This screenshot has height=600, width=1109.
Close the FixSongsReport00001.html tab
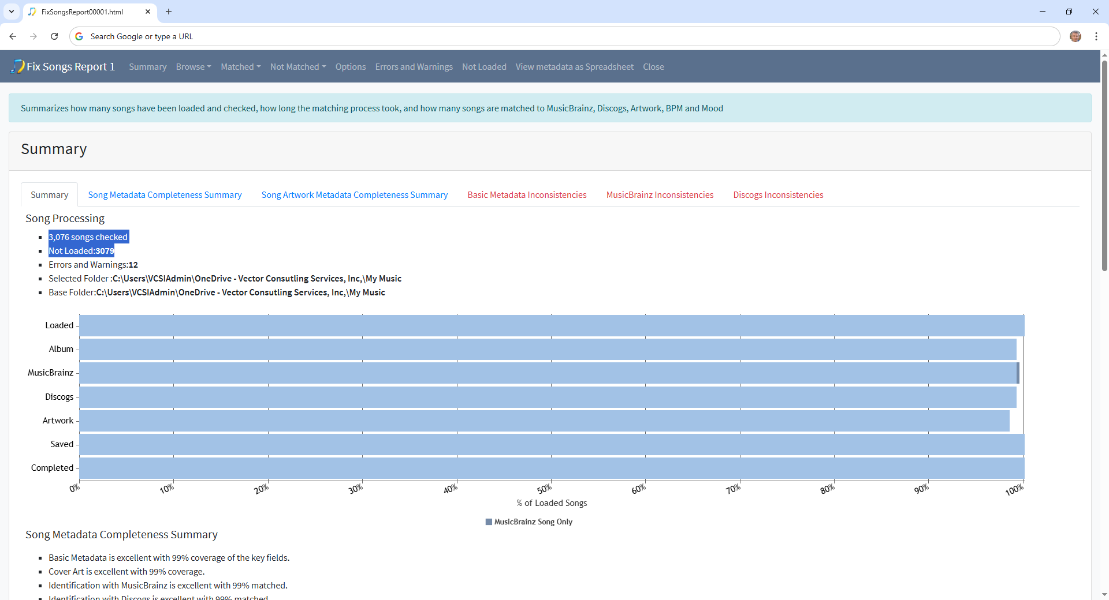(148, 12)
